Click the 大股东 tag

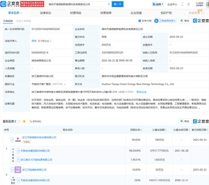tap(27, 142)
